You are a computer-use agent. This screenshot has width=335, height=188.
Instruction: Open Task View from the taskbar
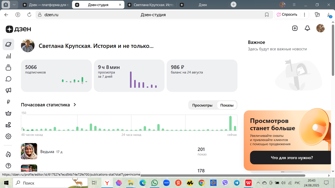(x=94, y=183)
